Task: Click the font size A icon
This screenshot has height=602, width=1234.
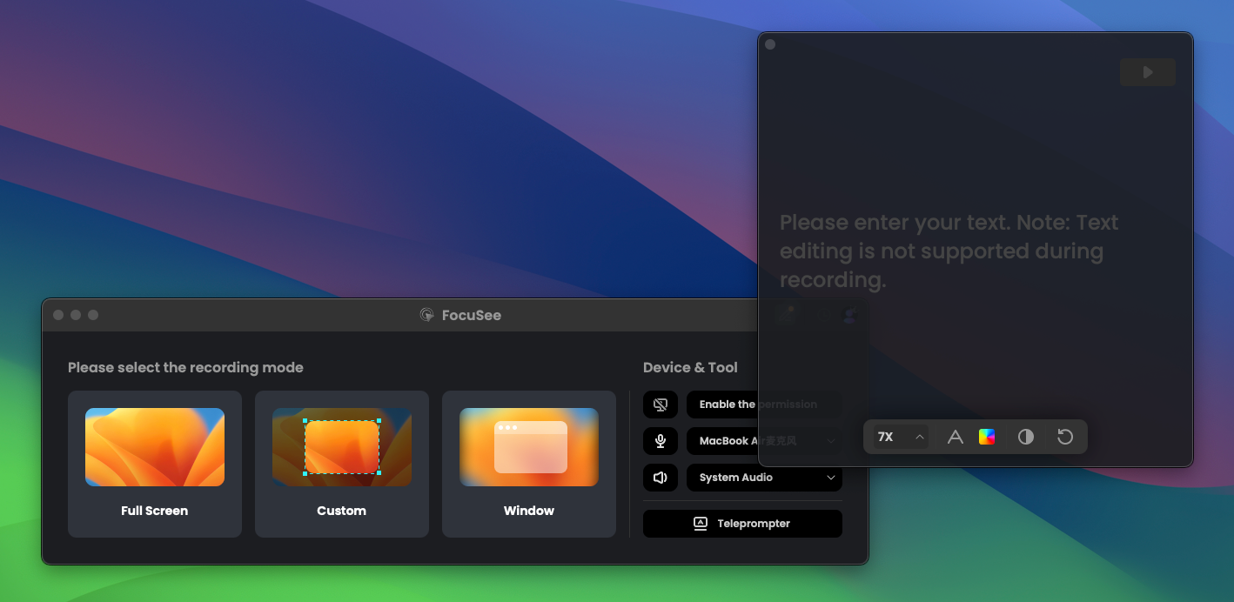Action: pyautogui.click(x=955, y=437)
